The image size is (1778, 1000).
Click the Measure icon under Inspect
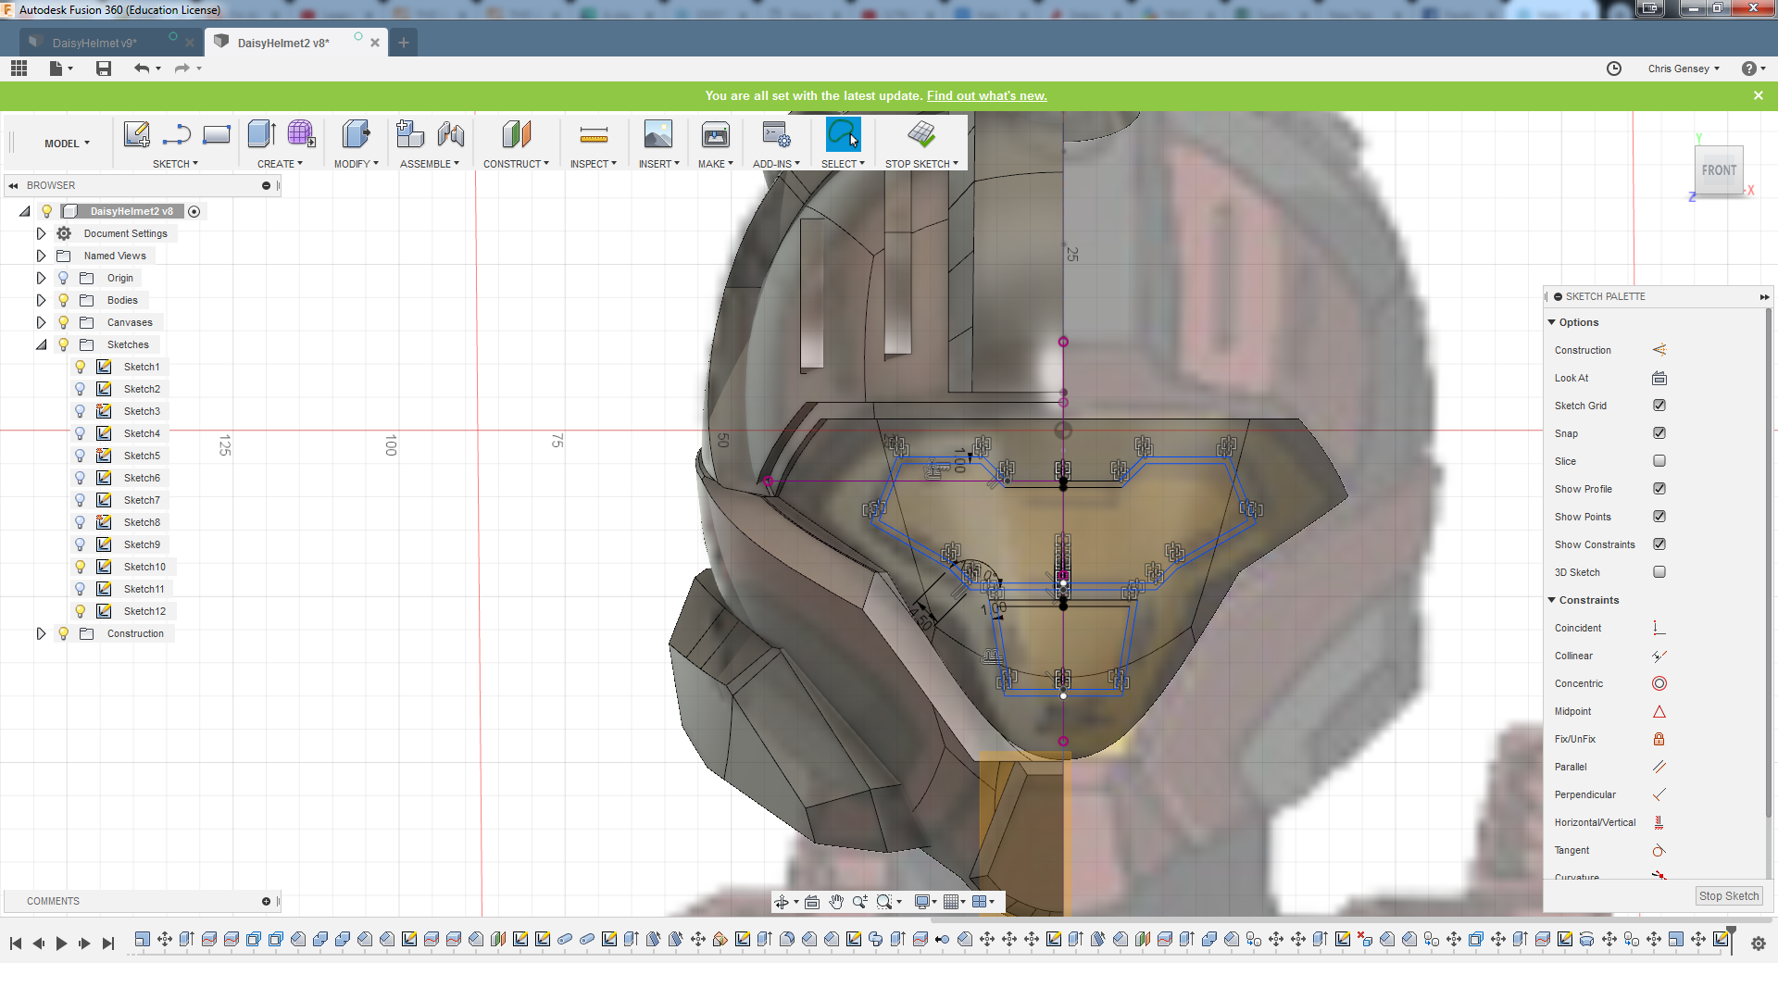coord(593,135)
